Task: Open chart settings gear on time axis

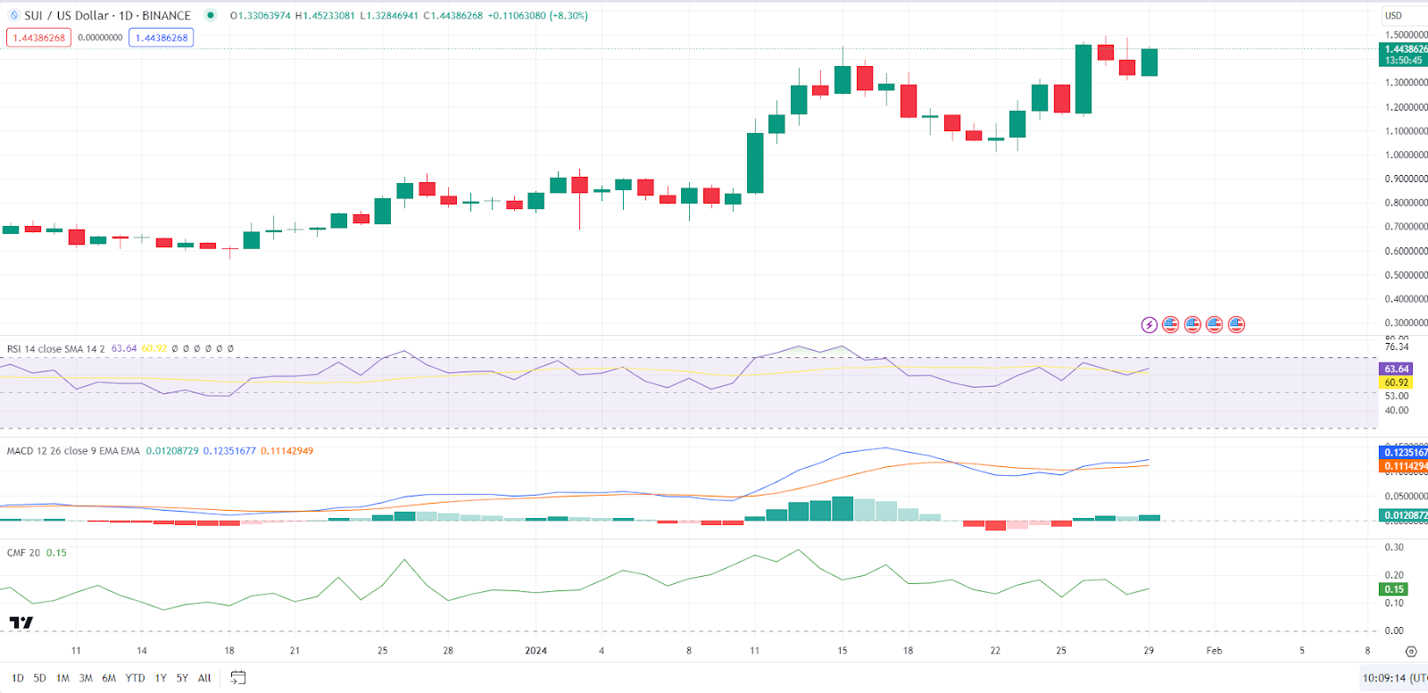Action: pos(1411,651)
